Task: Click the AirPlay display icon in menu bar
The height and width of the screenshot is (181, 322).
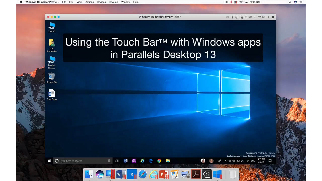Action: click(x=246, y=2)
